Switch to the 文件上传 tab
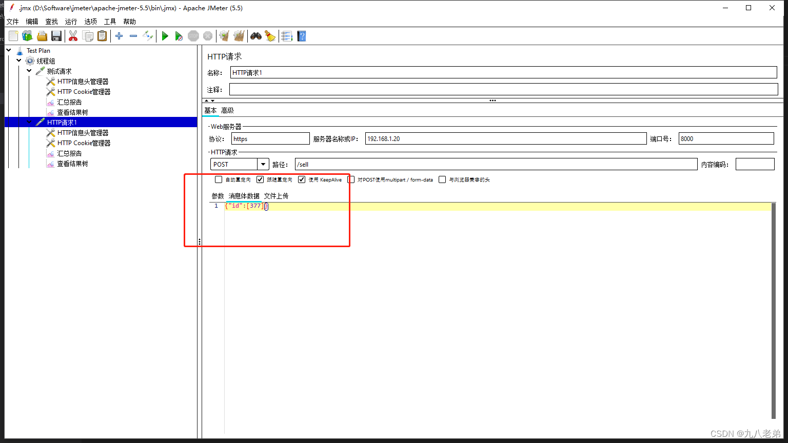 click(276, 196)
